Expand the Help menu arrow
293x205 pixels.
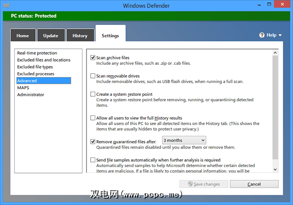(280, 36)
